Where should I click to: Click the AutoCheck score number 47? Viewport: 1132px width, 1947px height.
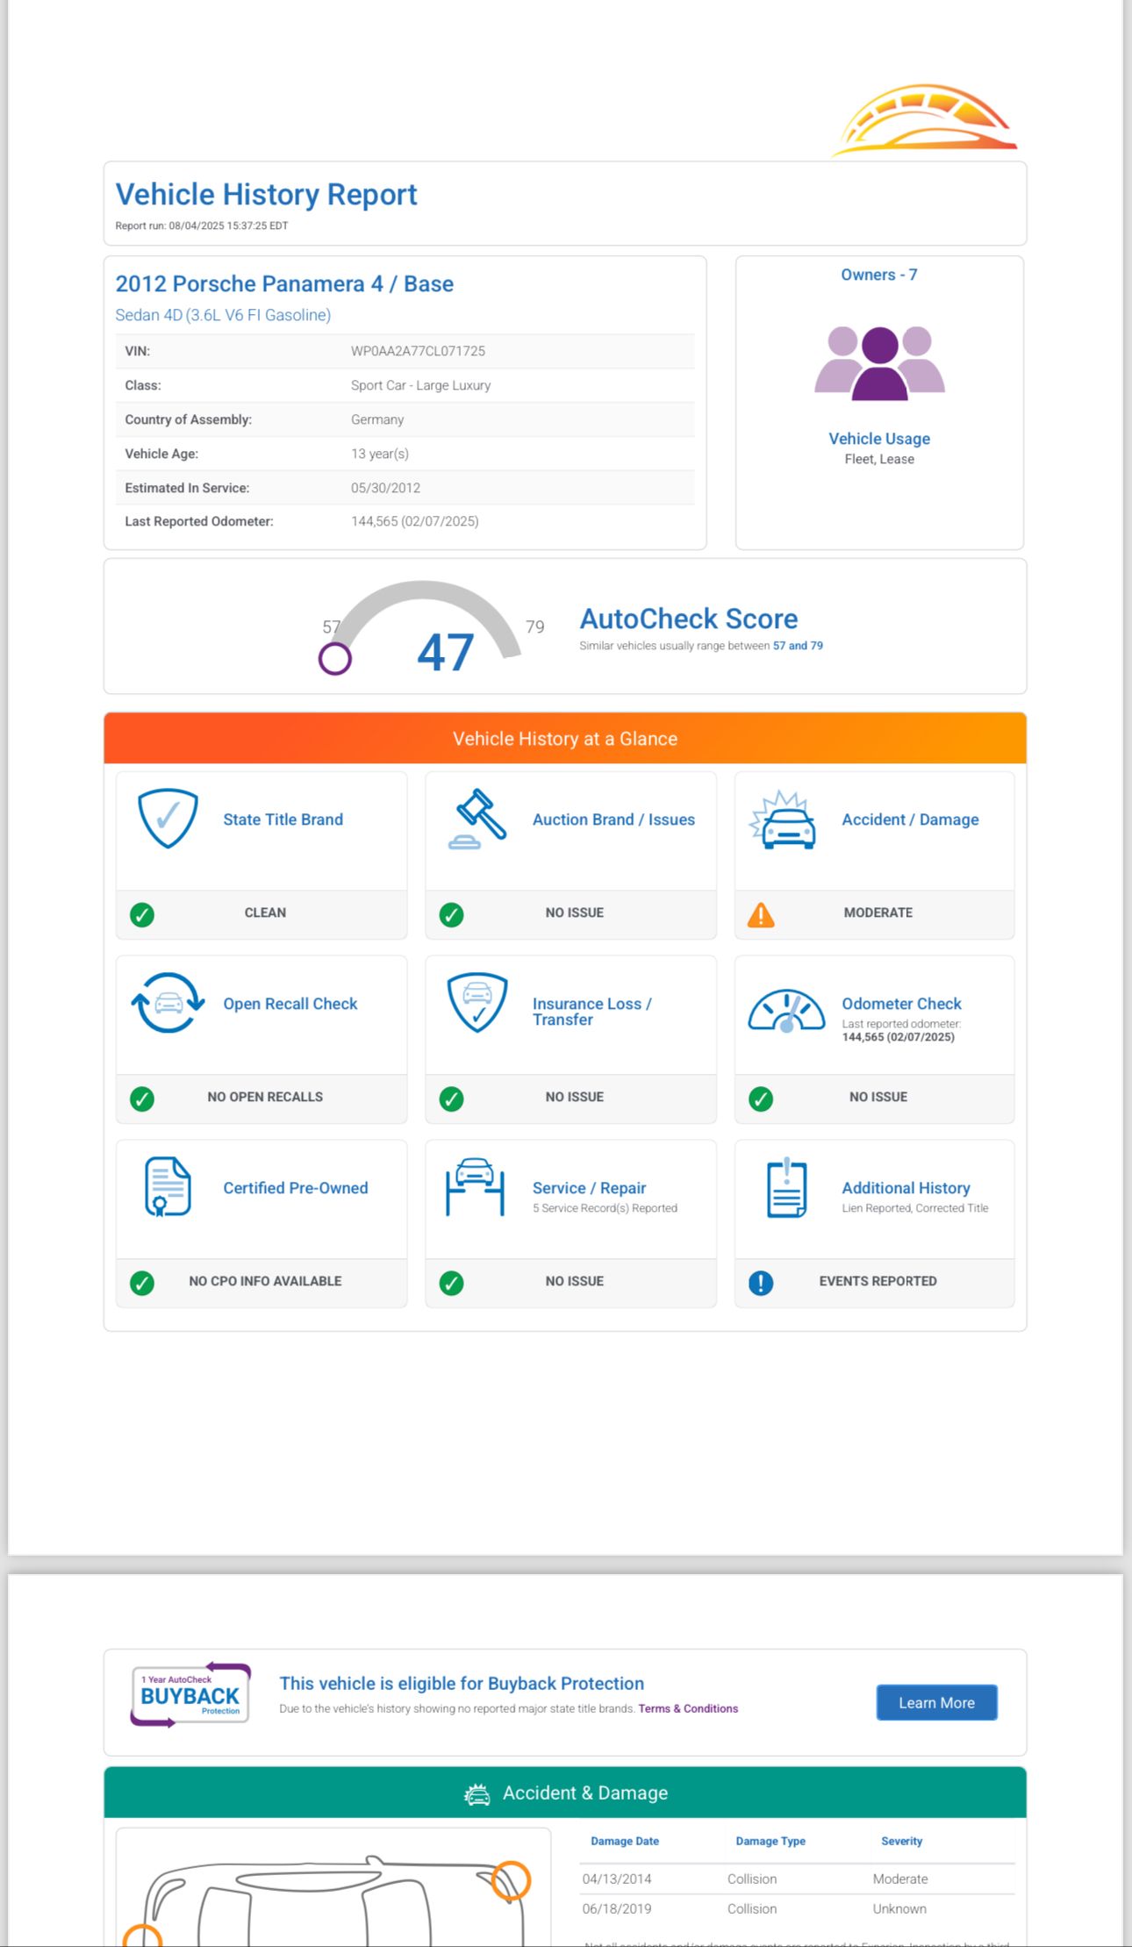pyautogui.click(x=446, y=652)
